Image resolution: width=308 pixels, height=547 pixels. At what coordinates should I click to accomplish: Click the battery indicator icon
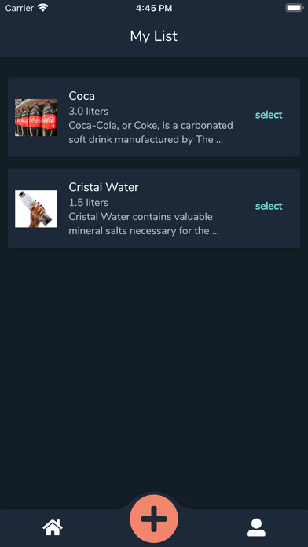tap(295, 8)
